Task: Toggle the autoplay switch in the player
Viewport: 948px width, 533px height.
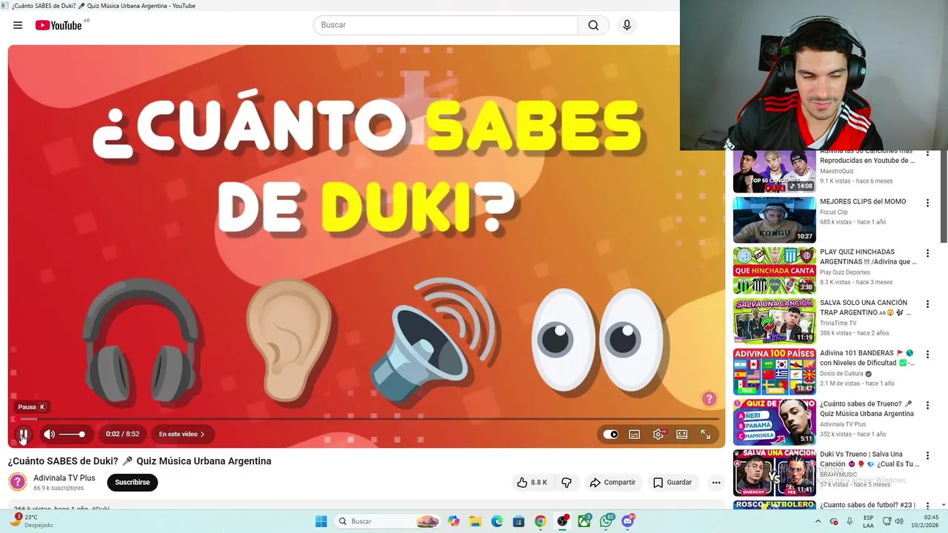Action: [x=610, y=435]
